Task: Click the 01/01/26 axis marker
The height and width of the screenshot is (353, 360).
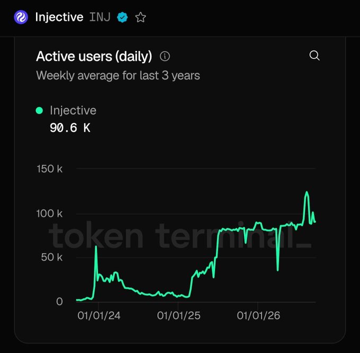Action: [258, 315]
